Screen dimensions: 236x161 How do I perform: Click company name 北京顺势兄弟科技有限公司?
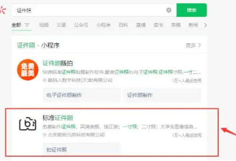(76, 135)
